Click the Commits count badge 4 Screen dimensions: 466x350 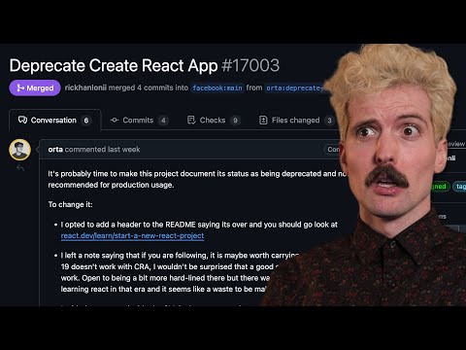[163, 121]
